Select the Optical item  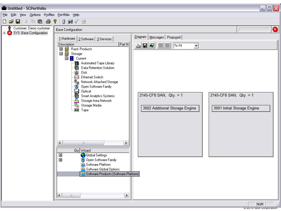pos(86,91)
